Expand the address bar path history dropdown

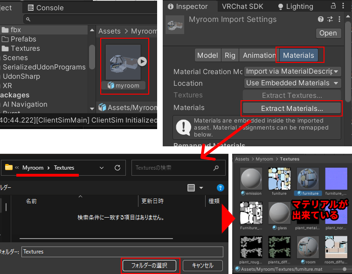(102, 168)
